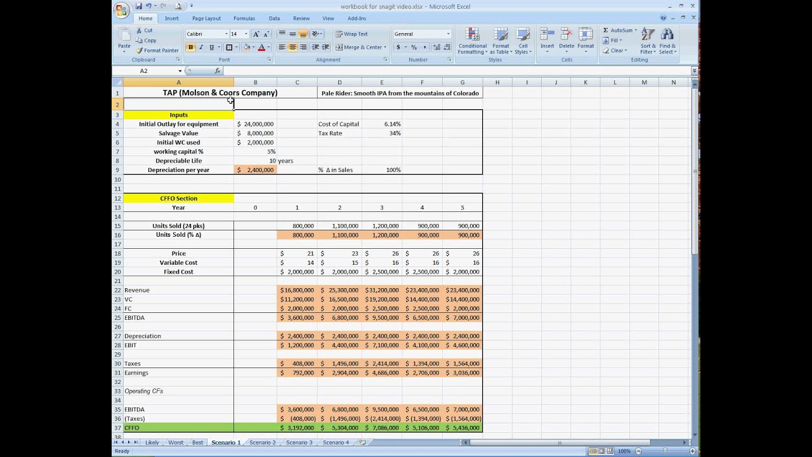Switch to Normal view
This screenshot has width=812, height=457.
tap(593, 451)
